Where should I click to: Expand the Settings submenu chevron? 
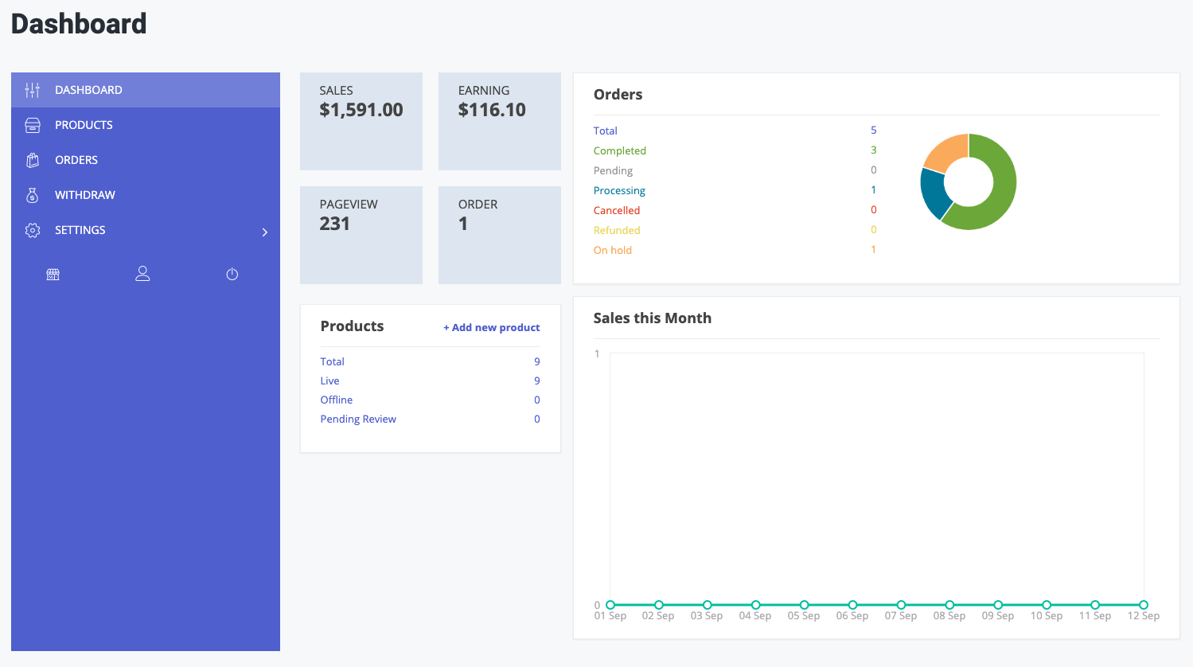pos(265,232)
